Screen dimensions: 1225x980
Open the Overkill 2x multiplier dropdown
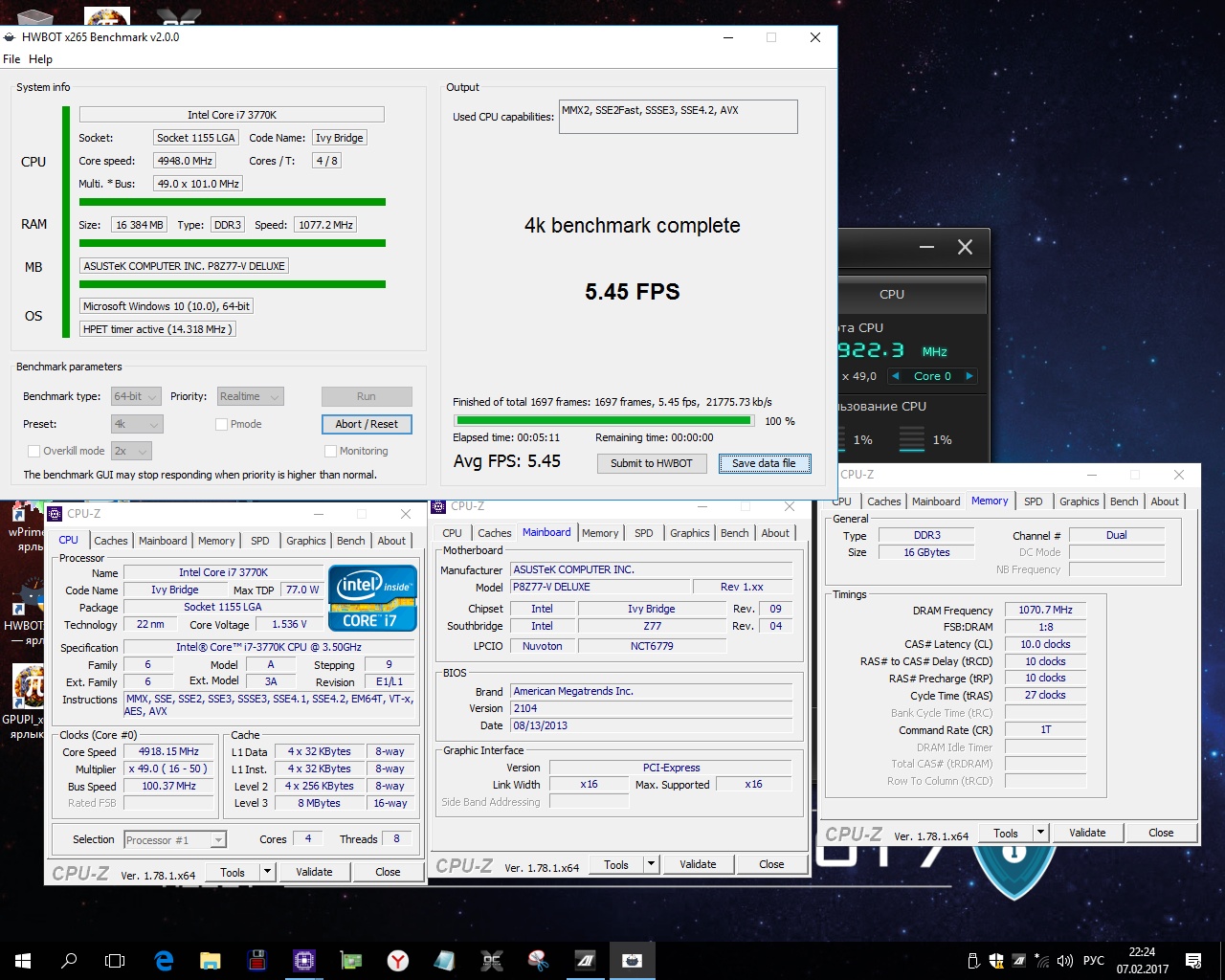(132, 451)
